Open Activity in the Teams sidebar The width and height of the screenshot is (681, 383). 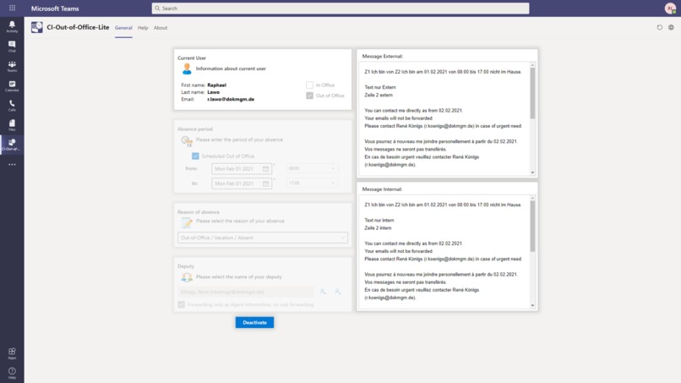click(12, 26)
